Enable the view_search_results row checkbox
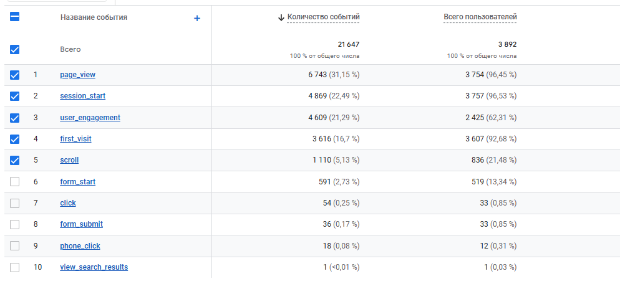620x289 pixels. tap(15, 267)
